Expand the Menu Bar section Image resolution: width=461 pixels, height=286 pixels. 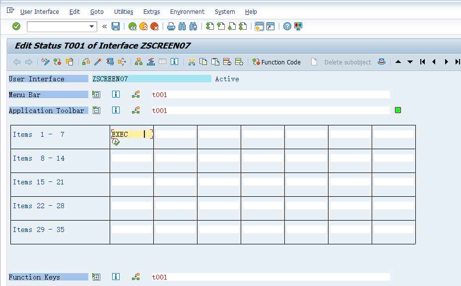(x=96, y=94)
